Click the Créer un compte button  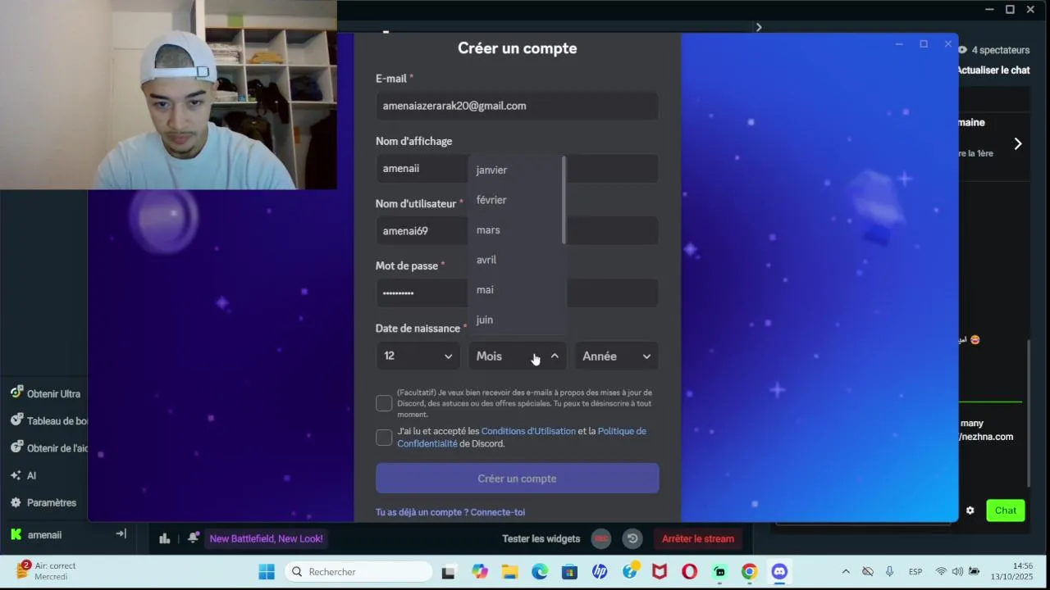coord(517,479)
